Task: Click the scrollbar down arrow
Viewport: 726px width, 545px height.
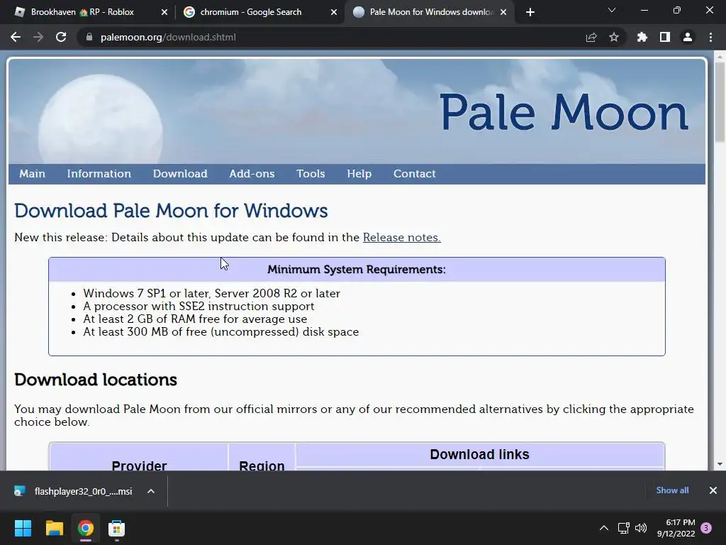Action: [x=720, y=464]
